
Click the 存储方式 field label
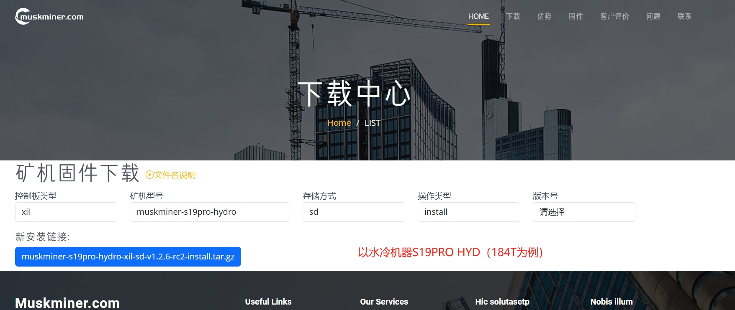click(x=319, y=196)
